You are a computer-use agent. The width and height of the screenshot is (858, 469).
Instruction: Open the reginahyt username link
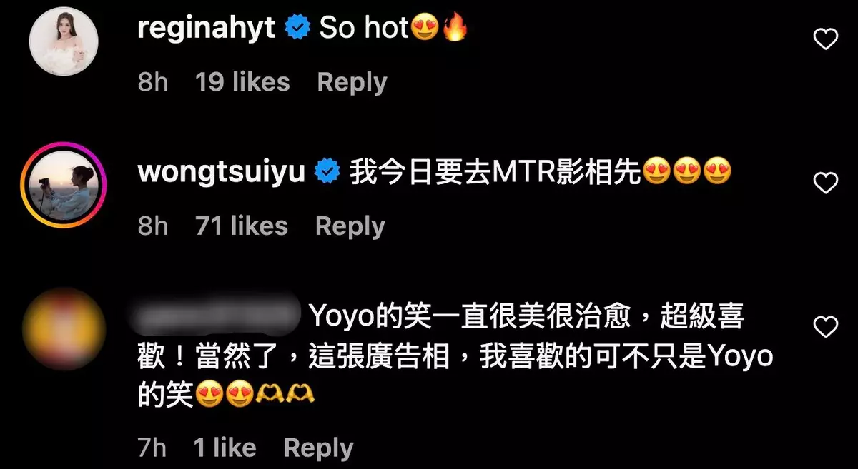(x=206, y=29)
